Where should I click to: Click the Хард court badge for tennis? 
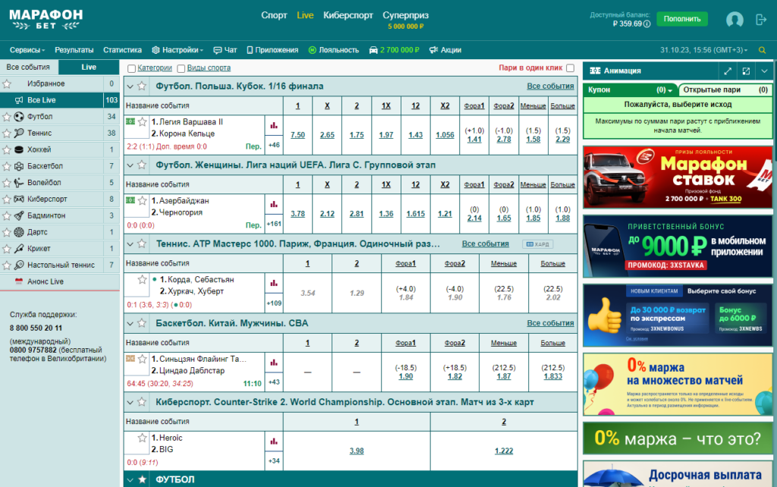point(538,244)
